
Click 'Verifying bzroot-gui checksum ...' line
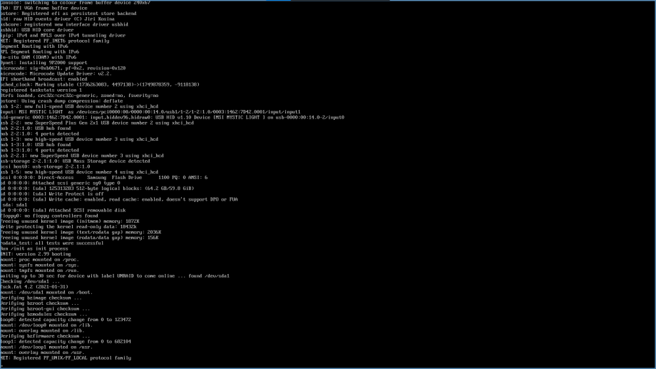click(45, 309)
